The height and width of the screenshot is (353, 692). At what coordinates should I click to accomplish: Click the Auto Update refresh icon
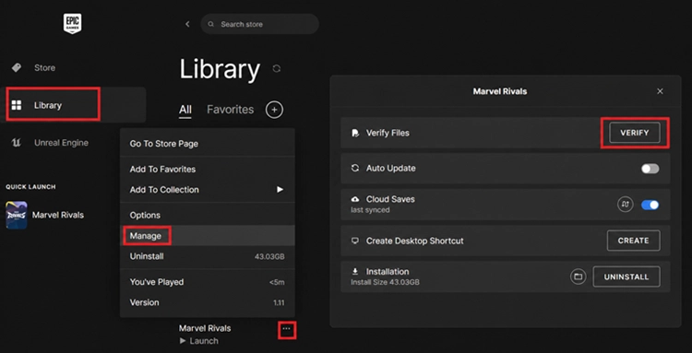tap(355, 169)
